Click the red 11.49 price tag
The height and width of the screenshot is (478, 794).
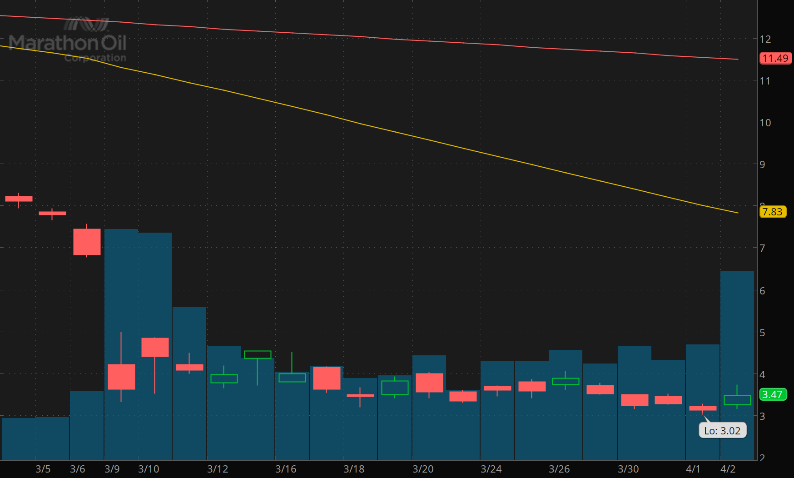(x=775, y=58)
